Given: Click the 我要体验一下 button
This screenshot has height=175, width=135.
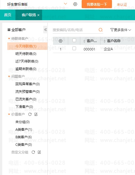Looking at the screenshot, I should [97, 4].
